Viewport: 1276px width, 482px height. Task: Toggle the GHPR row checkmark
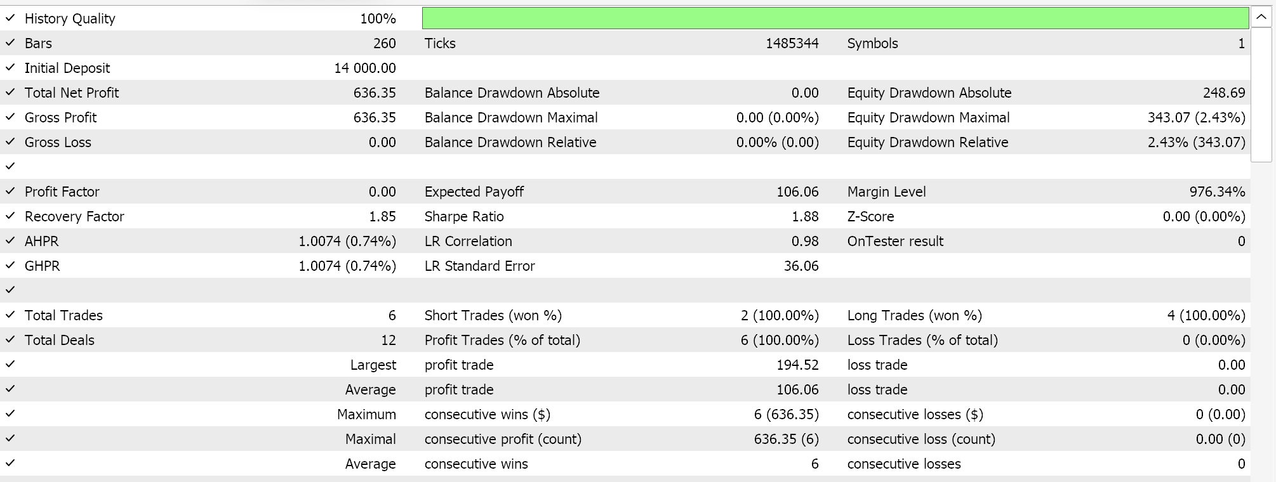pyautogui.click(x=10, y=266)
